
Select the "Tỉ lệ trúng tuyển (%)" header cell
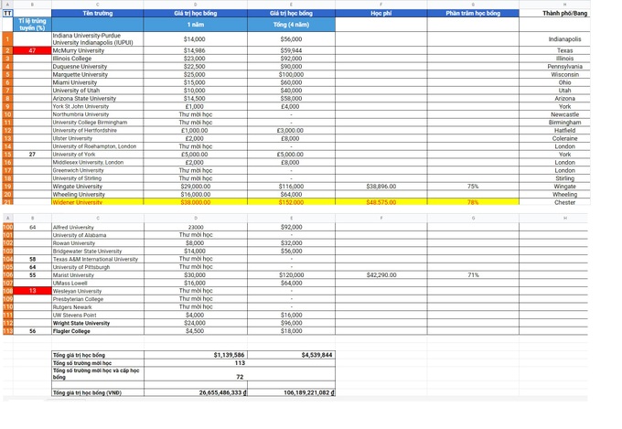click(x=32, y=24)
